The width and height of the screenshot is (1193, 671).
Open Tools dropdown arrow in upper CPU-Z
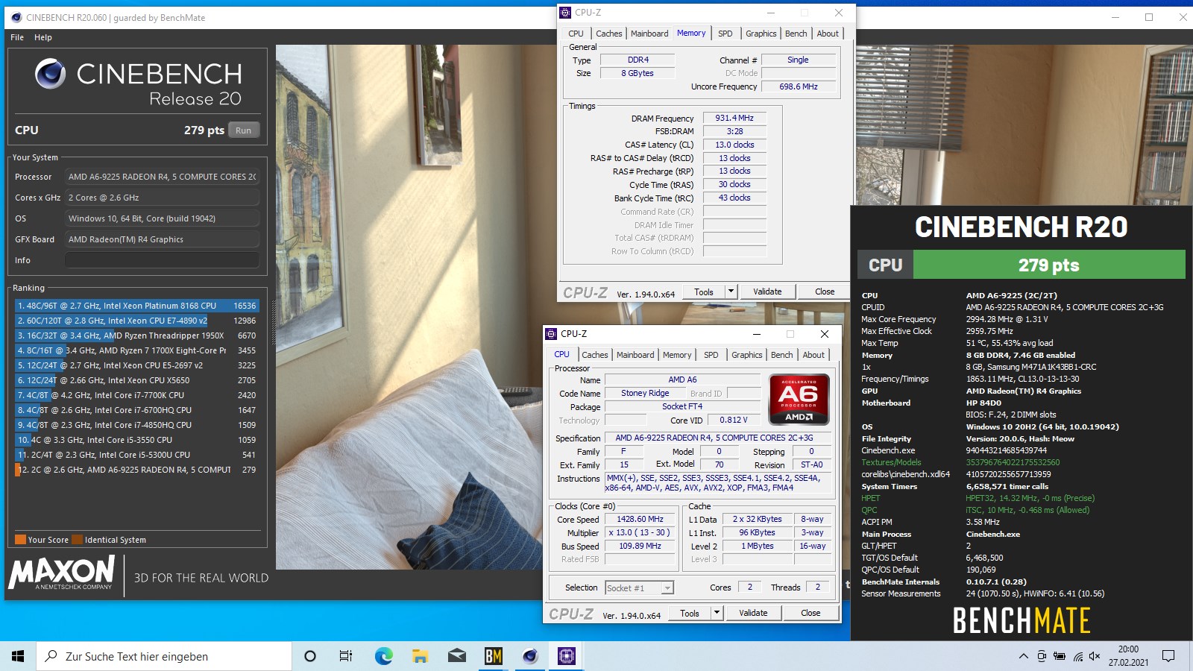[731, 292]
